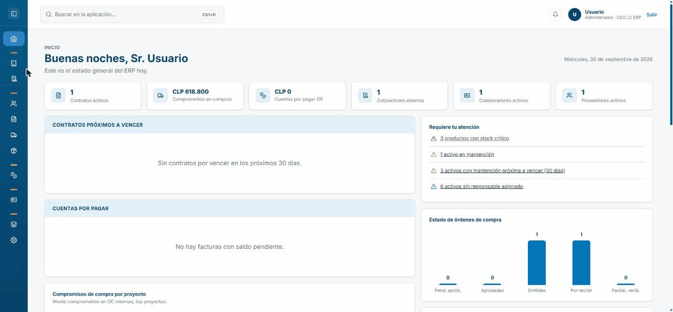Open the Cotizaciones abiertas card
The image size is (673, 312).
click(400, 96)
